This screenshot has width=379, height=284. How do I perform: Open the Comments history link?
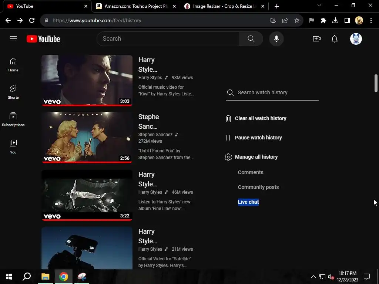[251, 172]
